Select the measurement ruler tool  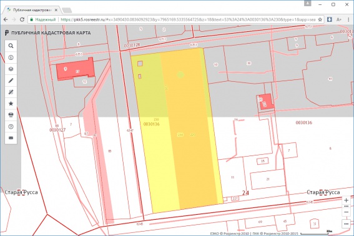click(x=11, y=92)
